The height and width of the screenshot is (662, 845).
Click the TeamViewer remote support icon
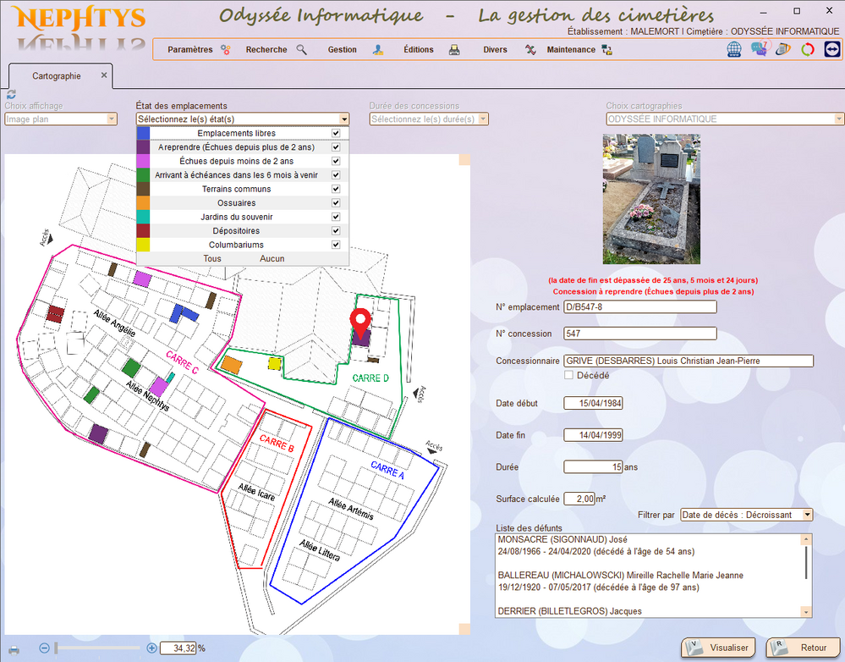tap(831, 49)
